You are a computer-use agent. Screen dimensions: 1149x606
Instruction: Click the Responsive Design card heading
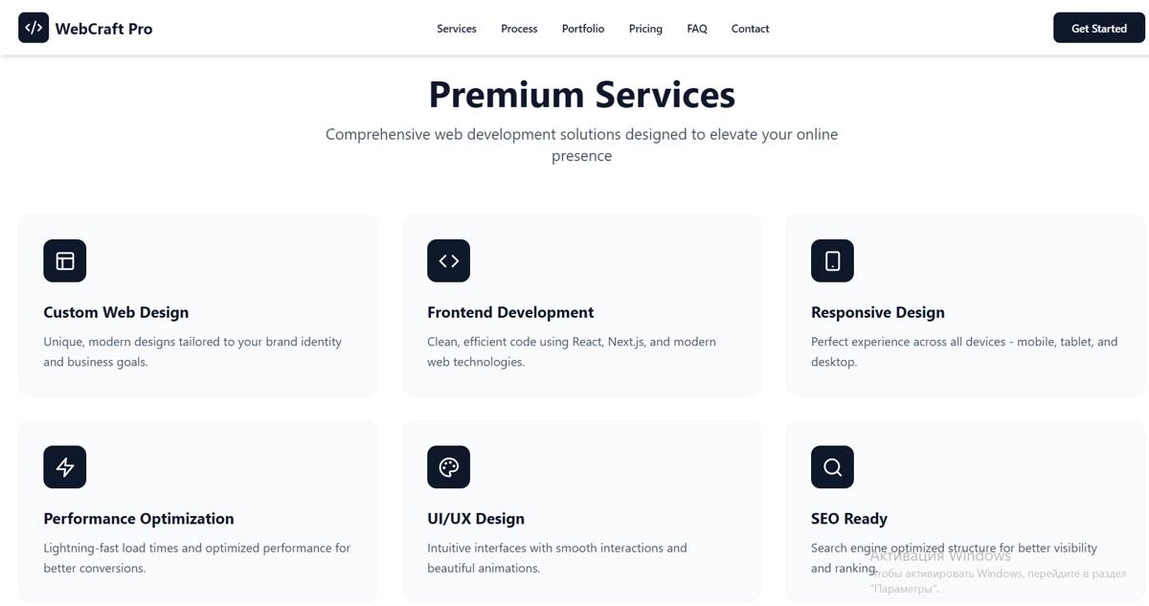click(x=877, y=312)
